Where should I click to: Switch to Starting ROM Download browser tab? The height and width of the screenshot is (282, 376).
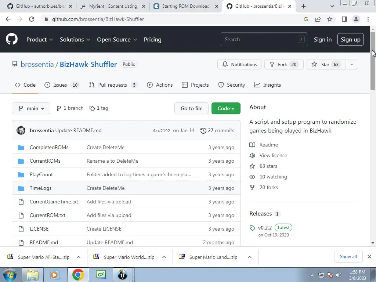[185, 6]
